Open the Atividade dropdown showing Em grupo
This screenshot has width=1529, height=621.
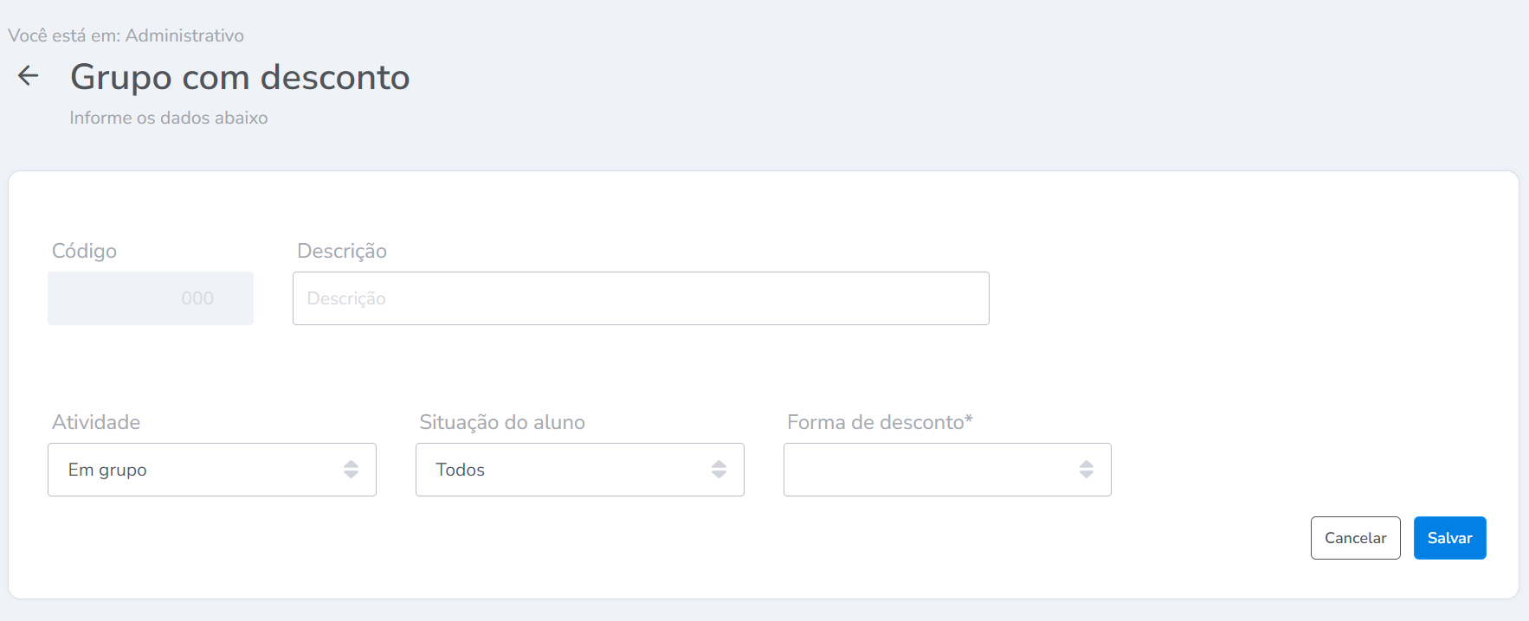tap(199, 470)
